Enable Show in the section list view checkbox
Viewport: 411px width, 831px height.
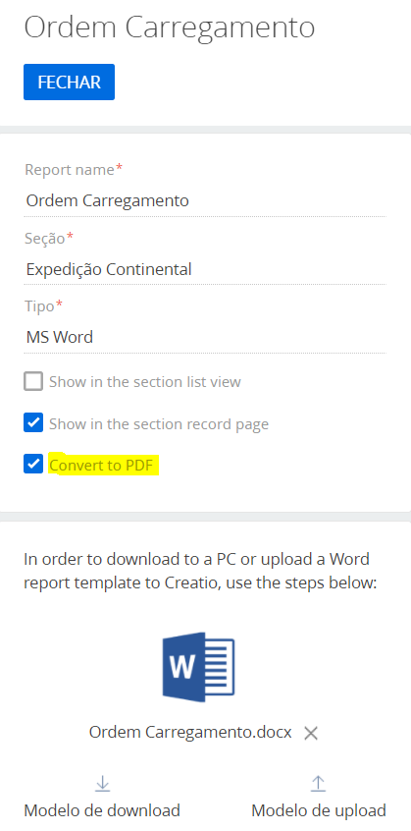(x=33, y=381)
